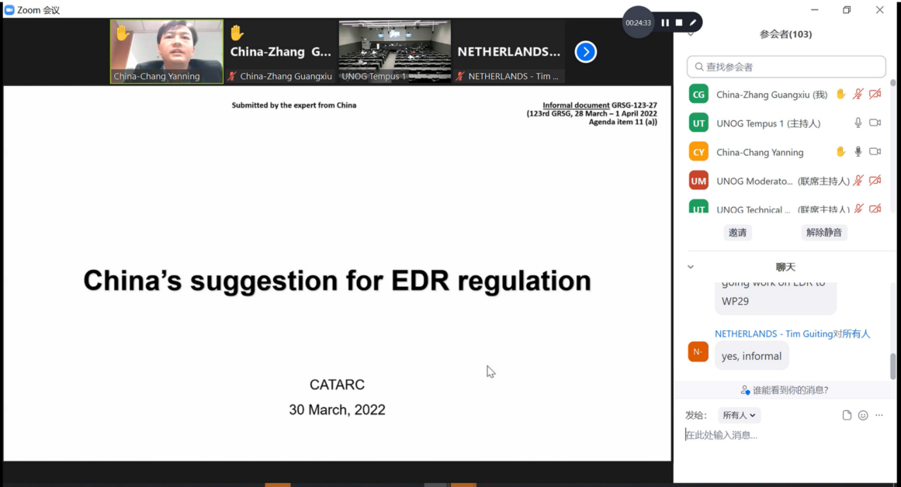The image size is (901, 487).
Task: Collapse the 参会者 participants panel chevron
Action: 691,34
